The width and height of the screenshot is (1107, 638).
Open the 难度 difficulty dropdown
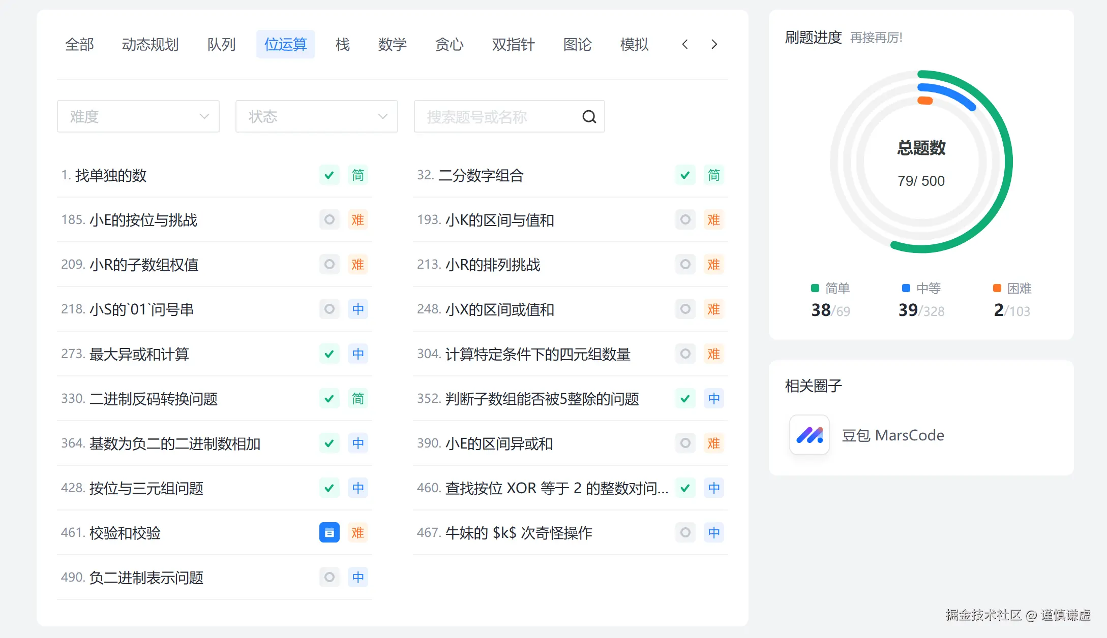tap(138, 117)
